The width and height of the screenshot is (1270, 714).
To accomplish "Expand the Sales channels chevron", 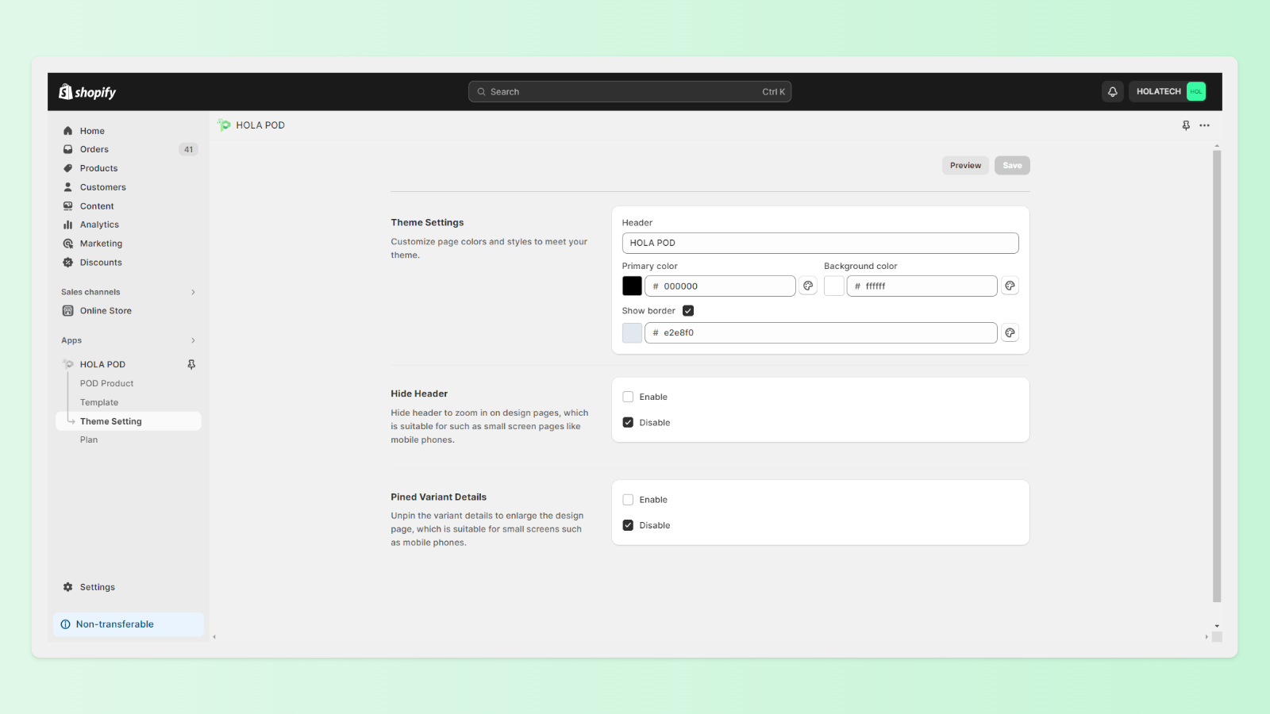I will [193, 292].
